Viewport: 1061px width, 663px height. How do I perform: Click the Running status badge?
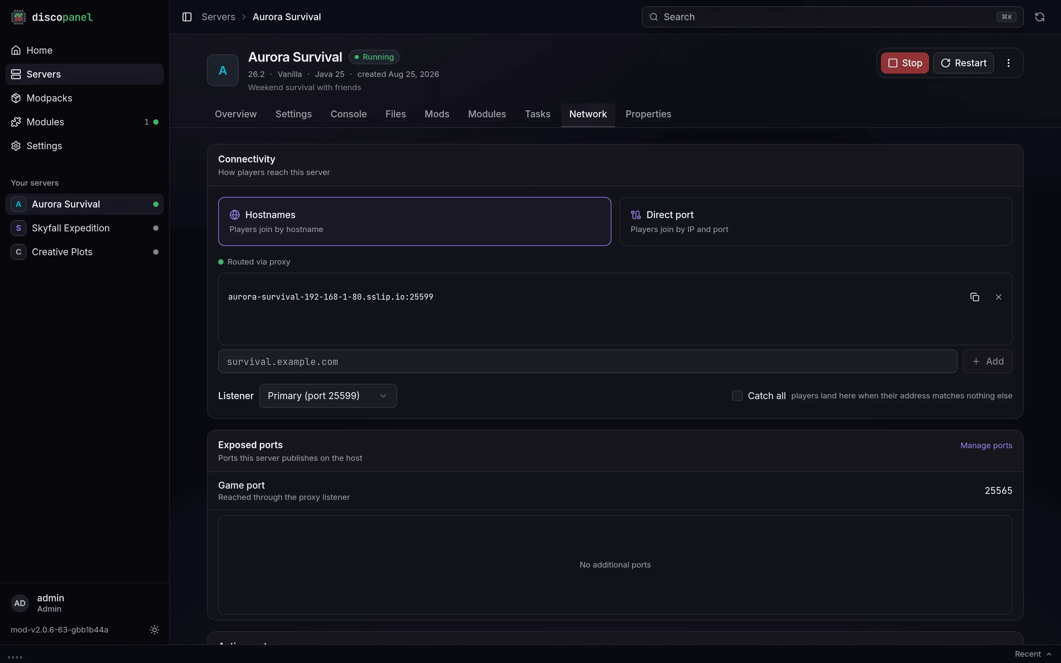click(x=374, y=57)
